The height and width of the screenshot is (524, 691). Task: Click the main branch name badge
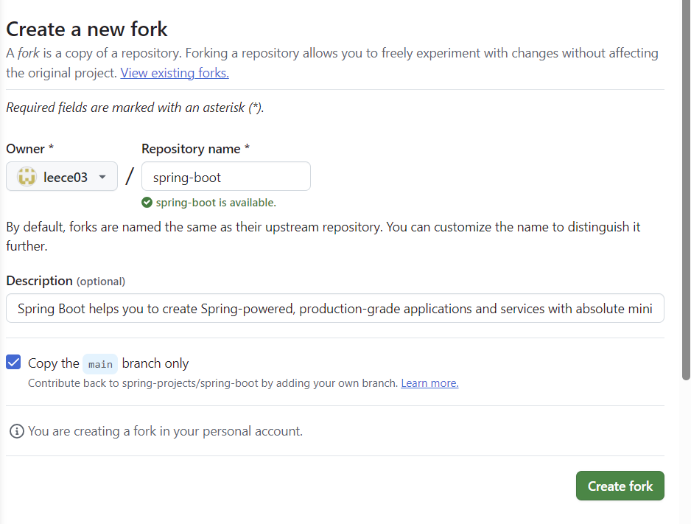pyautogui.click(x=100, y=364)
